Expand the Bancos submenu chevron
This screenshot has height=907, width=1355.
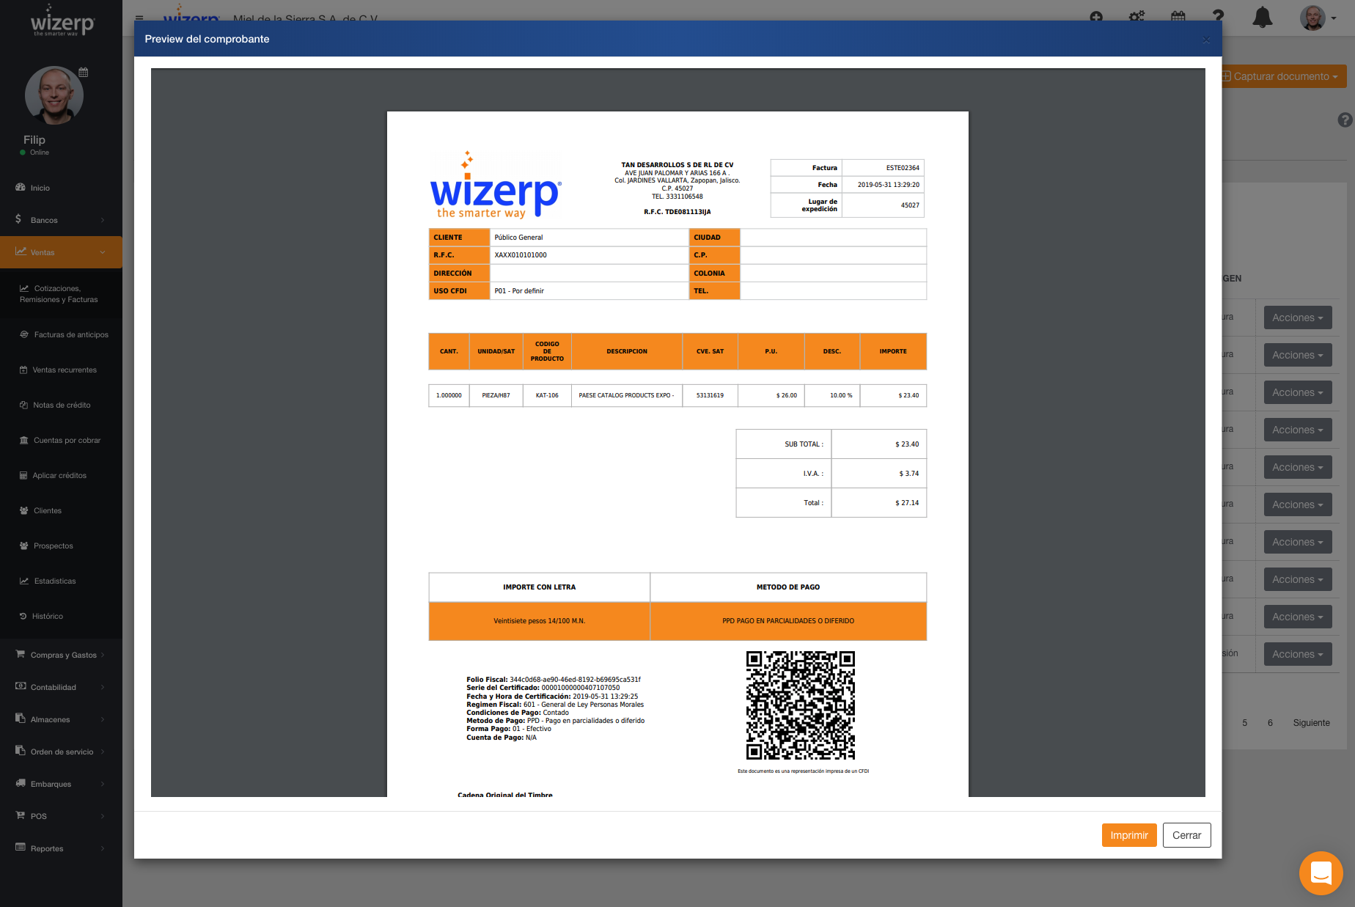(103, 220)
